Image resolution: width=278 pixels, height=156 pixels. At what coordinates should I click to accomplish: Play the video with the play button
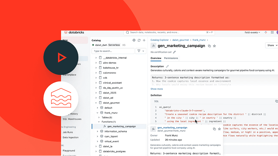point(61,57)
